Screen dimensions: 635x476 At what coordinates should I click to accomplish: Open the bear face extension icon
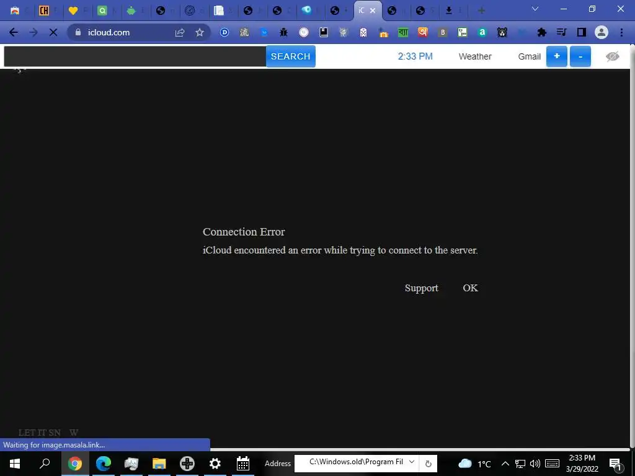click(502, 32)
